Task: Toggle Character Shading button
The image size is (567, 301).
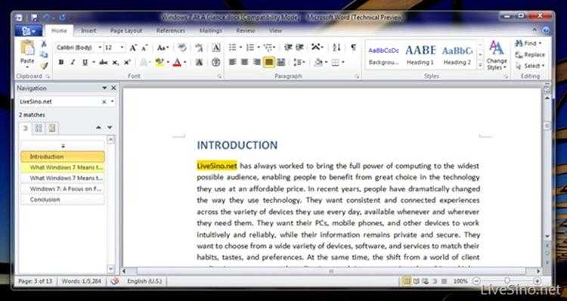Action: [x=199, y=63]
